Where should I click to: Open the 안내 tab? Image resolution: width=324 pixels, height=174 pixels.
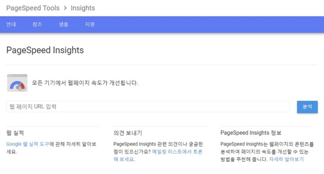[x=11, y=24]
